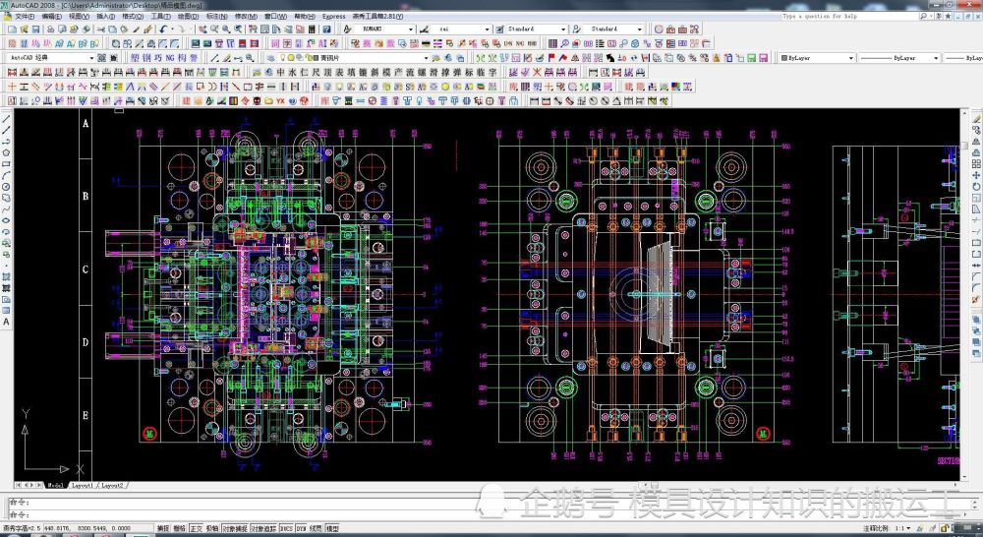Click the workspace settings gear icon
The image size is (983, 537).
tap(103, 58)
